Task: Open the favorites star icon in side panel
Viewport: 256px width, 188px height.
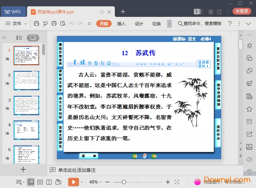Action: (249, 109)
